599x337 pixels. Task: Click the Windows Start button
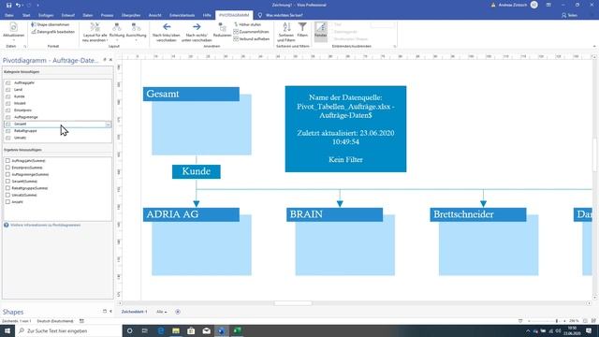7,330
